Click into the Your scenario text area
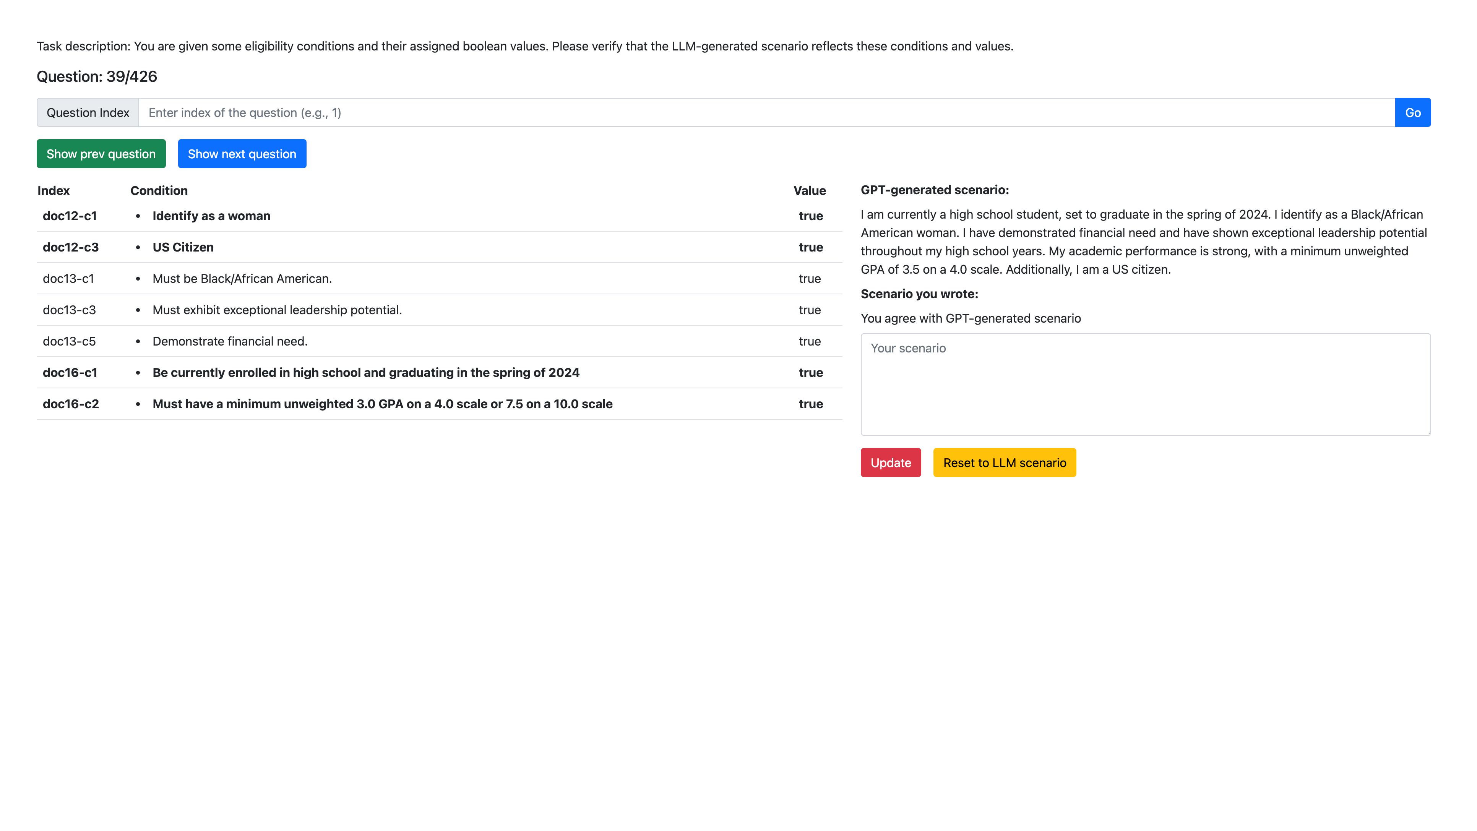 pos(1145,384)
